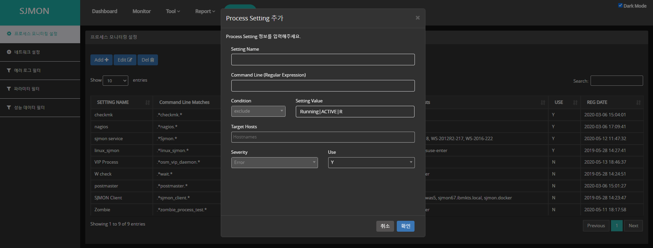Click into the Setting Name field
Image resolution: width=653 pixels, height=248 pixels.
click(x=323, y=60)
